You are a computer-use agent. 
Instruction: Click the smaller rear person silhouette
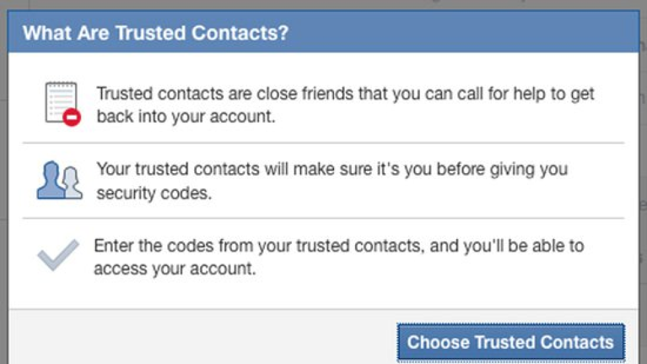click(x=71, y=182)
